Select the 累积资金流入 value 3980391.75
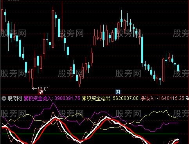 point(67,98)
